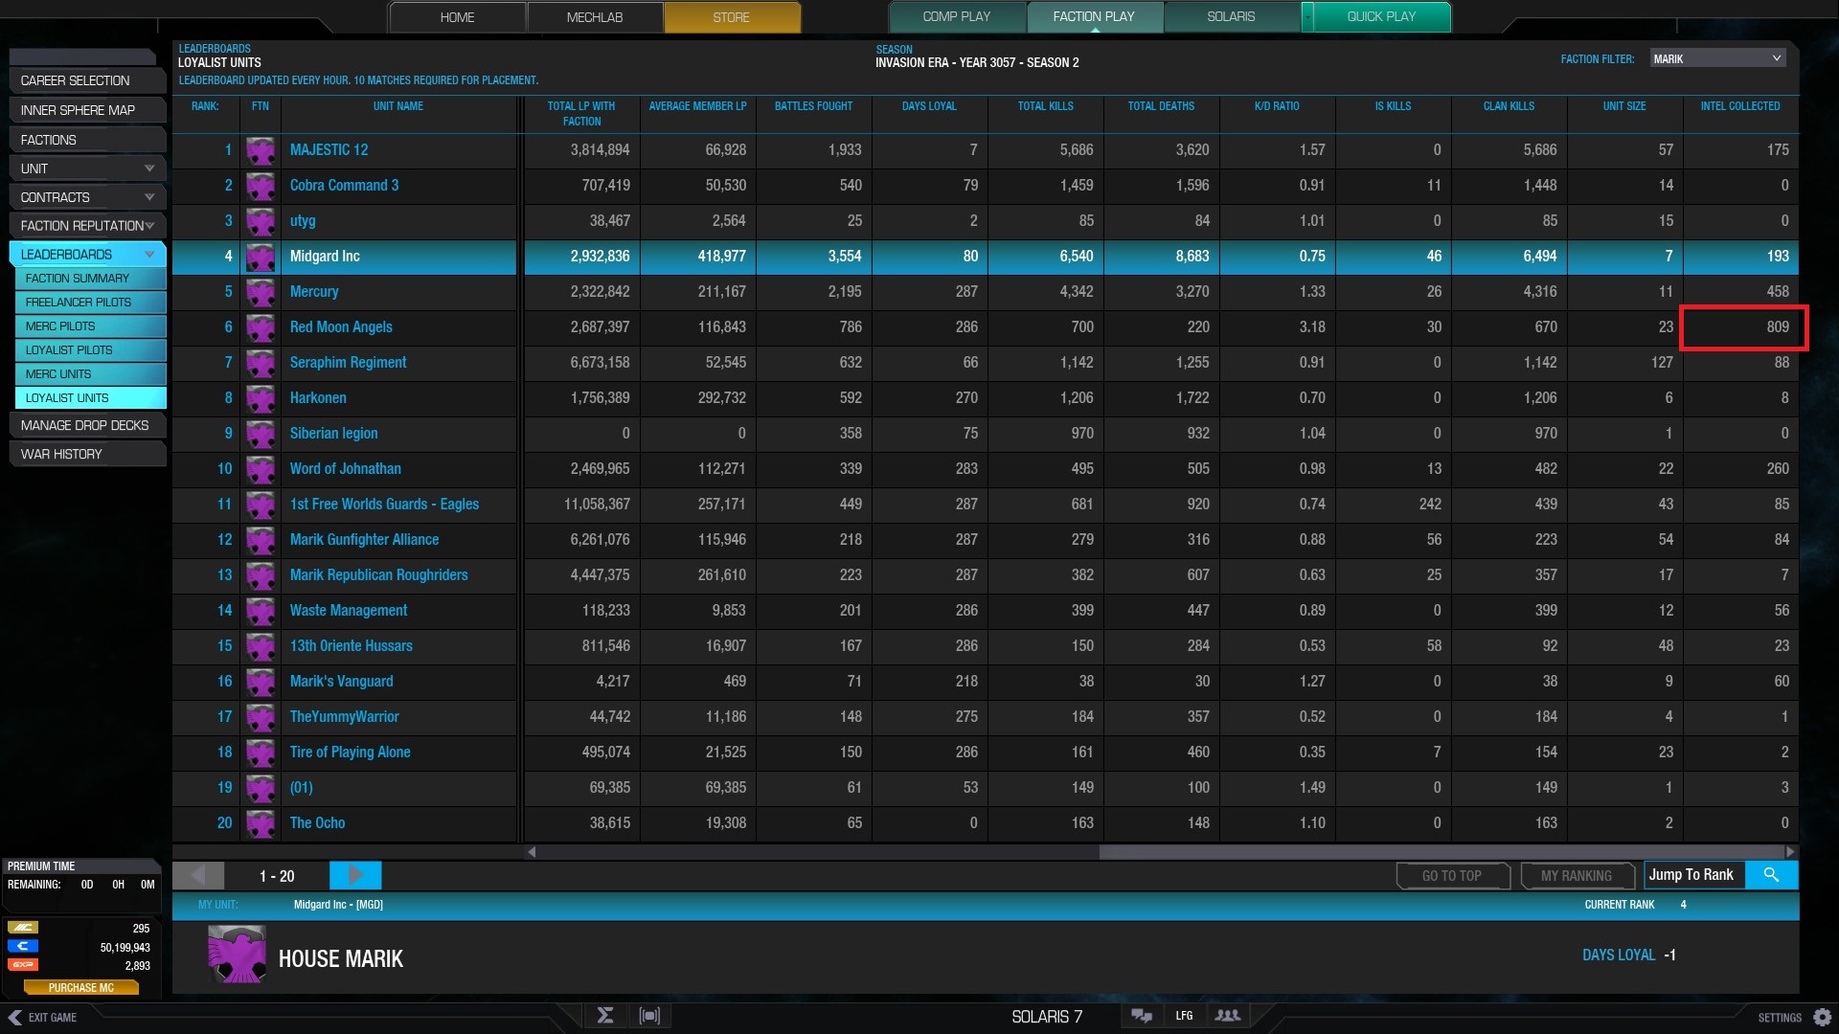Viewport: 1839px width, 1034px height.
Task: Click MY RANKING button
Action: pos(1577,876)
